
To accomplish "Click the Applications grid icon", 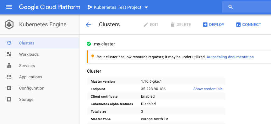I will point(9,77).
